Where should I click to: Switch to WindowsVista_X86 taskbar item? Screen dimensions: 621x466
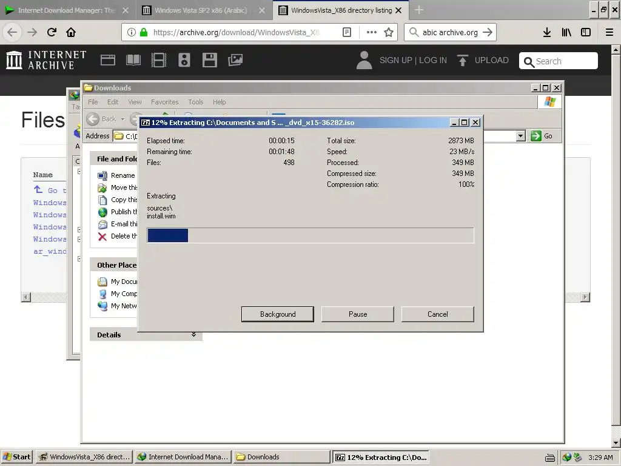click(84, 457)
